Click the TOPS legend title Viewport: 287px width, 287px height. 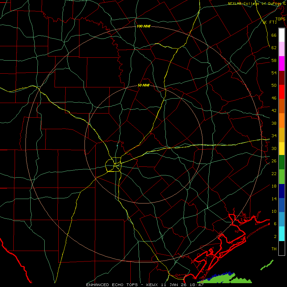pyautogui.click(x=280, y=19)
